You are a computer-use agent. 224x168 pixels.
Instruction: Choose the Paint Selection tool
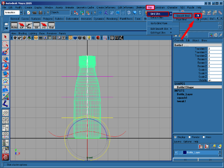pos(6,51)
